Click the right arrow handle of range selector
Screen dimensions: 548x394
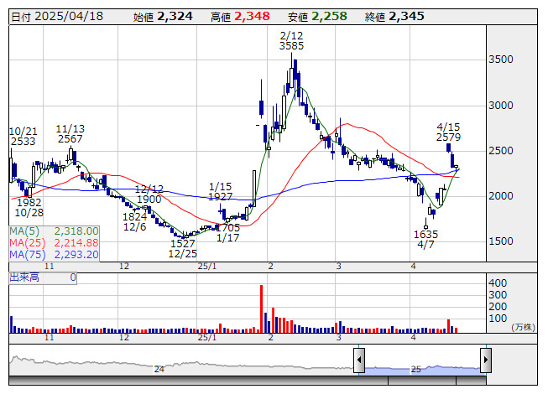(x=485, y=361)
